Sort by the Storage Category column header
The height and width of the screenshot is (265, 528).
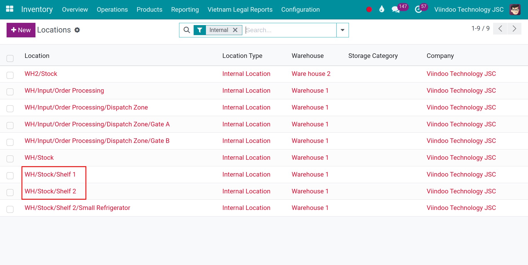373,56
